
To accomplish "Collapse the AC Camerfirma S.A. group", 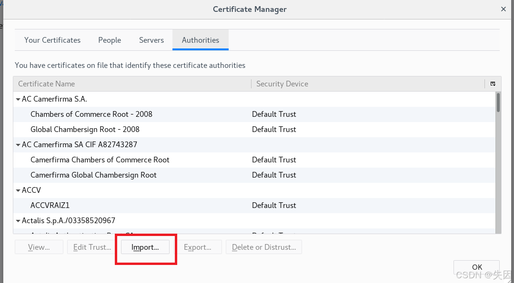I will (x=18, y=99).
